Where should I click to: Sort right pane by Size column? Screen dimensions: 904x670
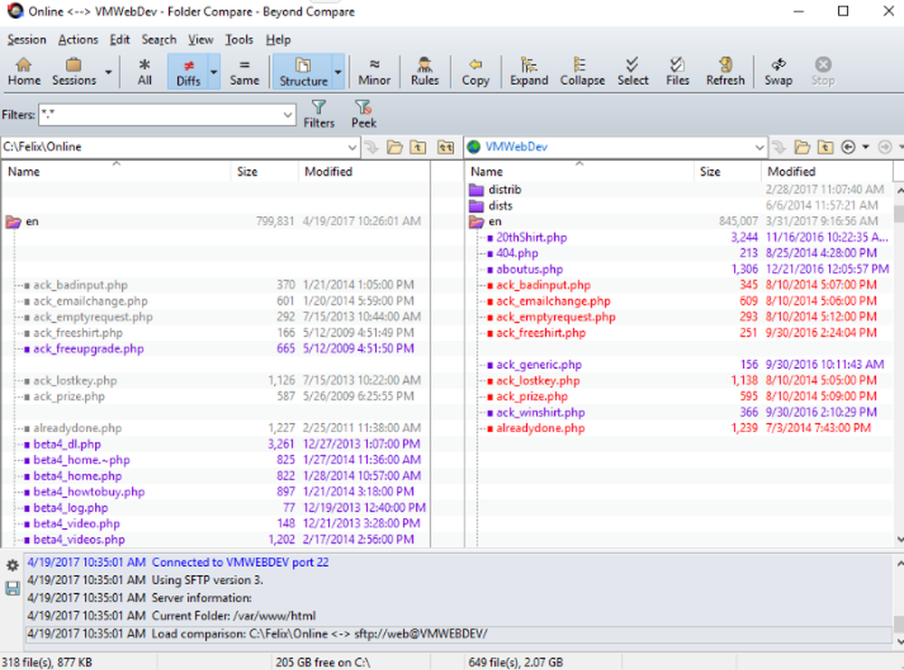pos(728,171)
